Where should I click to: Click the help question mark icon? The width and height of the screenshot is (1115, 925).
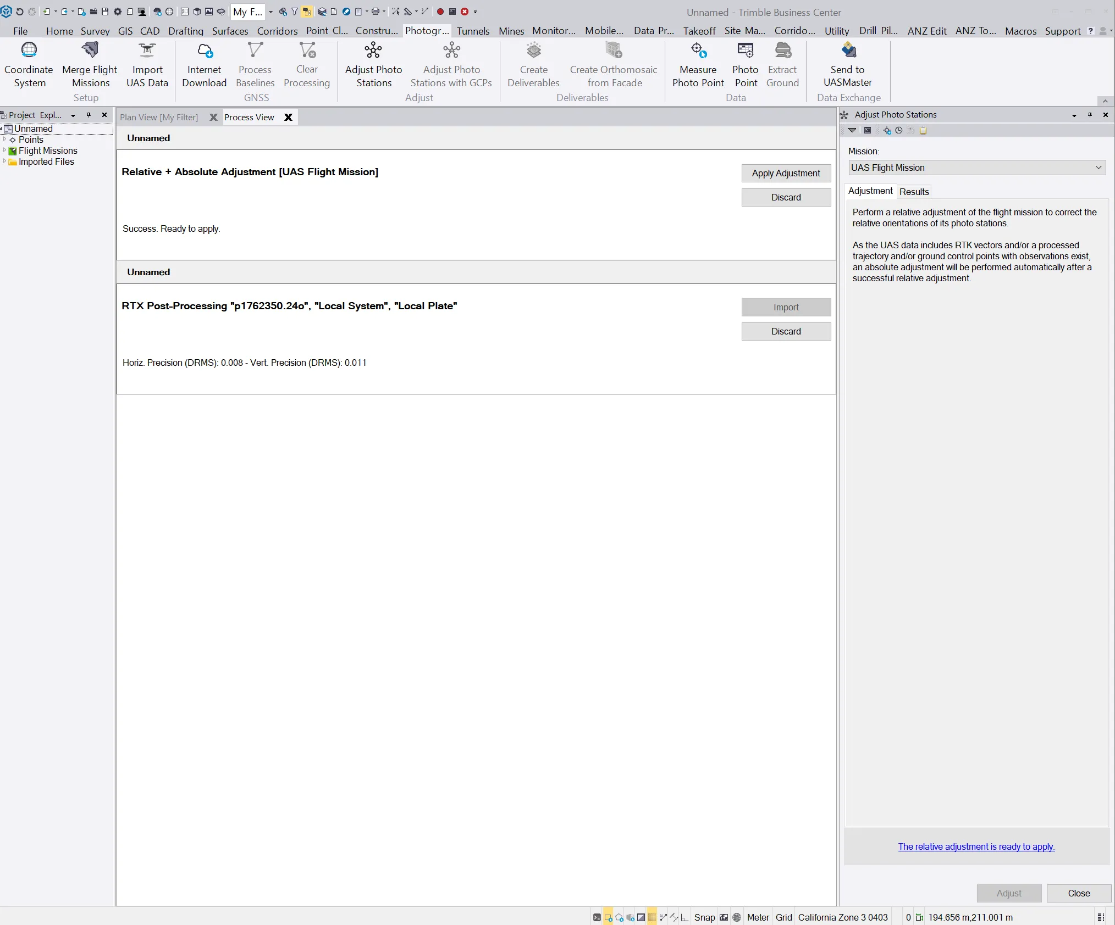[1091, 31]
